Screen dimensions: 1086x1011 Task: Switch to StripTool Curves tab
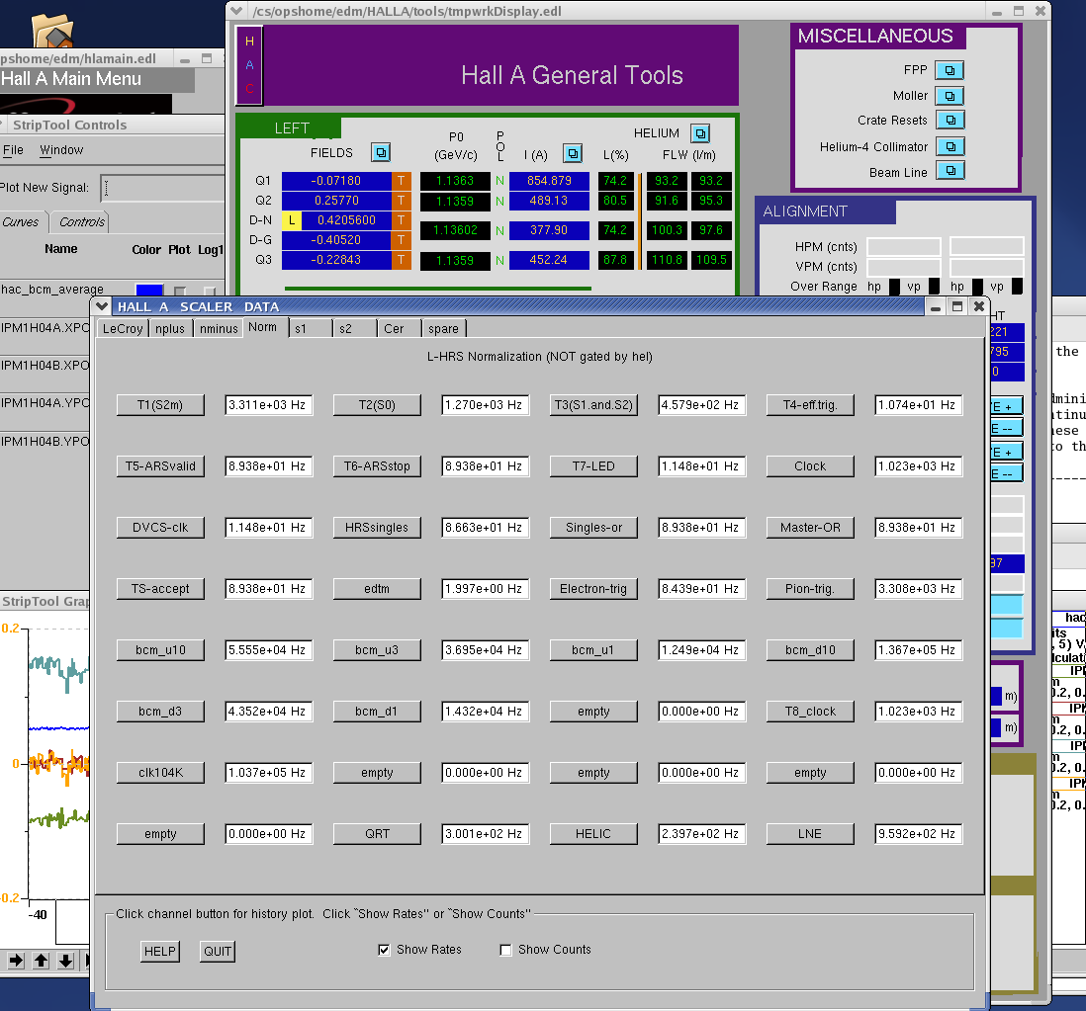[21, 222]
